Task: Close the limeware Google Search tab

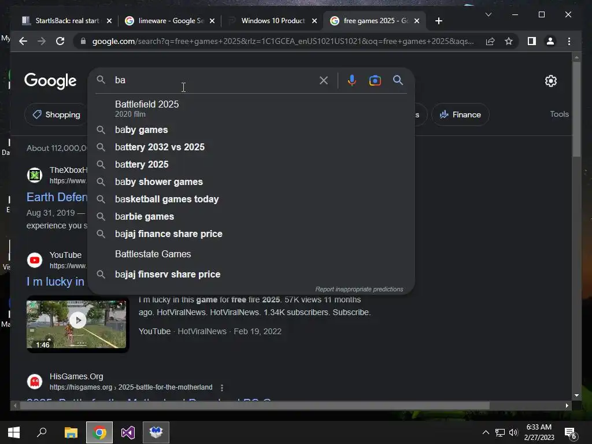Action: point(212,21)
